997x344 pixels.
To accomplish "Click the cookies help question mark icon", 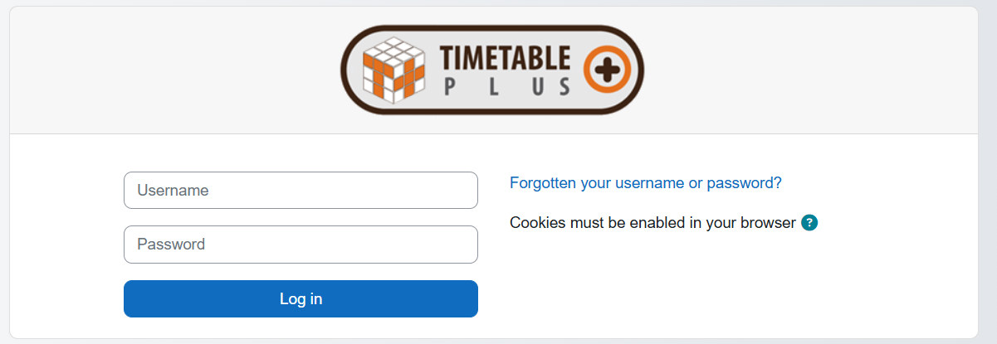I will [809, 222].
